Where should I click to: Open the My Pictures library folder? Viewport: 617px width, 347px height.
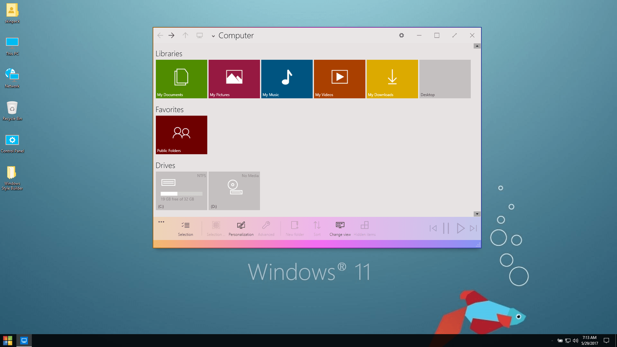click(x=234, y=78)
